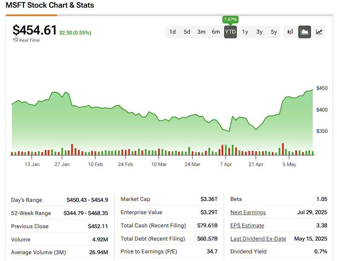Screen dimensions: 337x261
Task: Click the Average Volume (3M) label
Action: tap(38, 252)
